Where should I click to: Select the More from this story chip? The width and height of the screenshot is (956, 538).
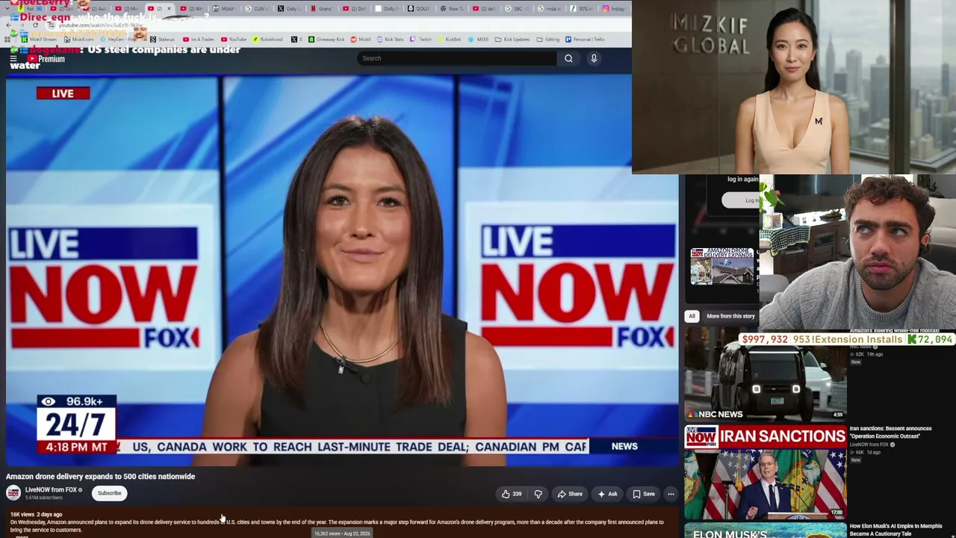click(x=730, y=316)
